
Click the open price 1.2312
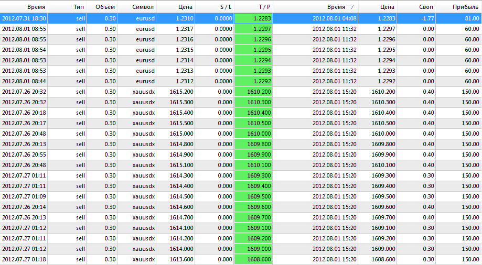pyautogui.click(x=185, y=81)
